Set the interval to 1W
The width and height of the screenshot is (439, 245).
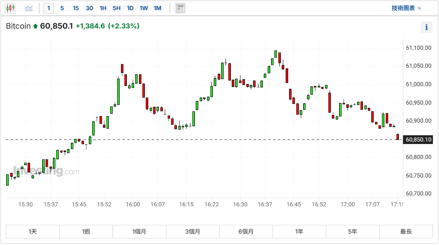coord(144,8)
